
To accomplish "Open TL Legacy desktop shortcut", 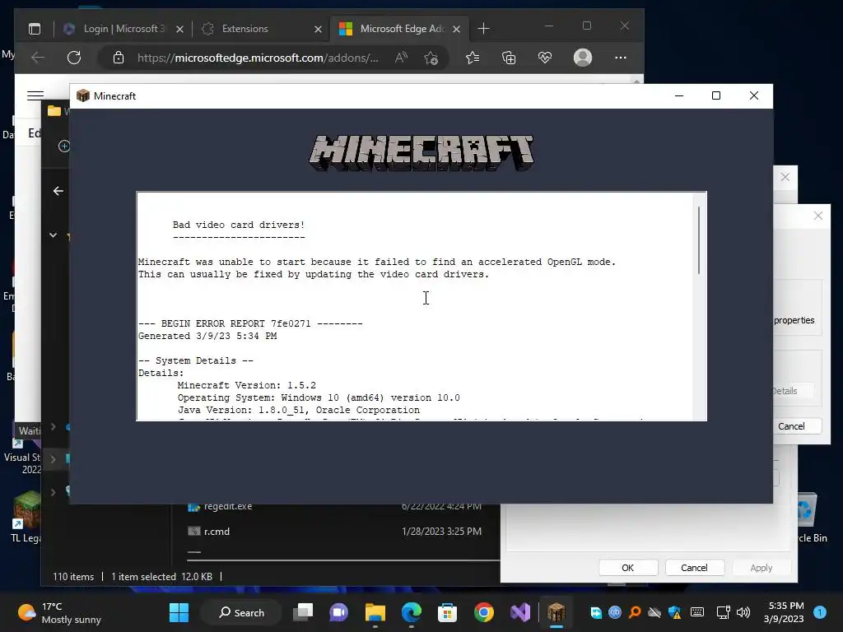I will (26, 516).
